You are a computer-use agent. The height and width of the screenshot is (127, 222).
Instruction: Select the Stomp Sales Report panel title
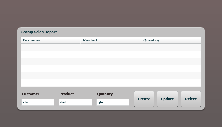click(39, 32)
